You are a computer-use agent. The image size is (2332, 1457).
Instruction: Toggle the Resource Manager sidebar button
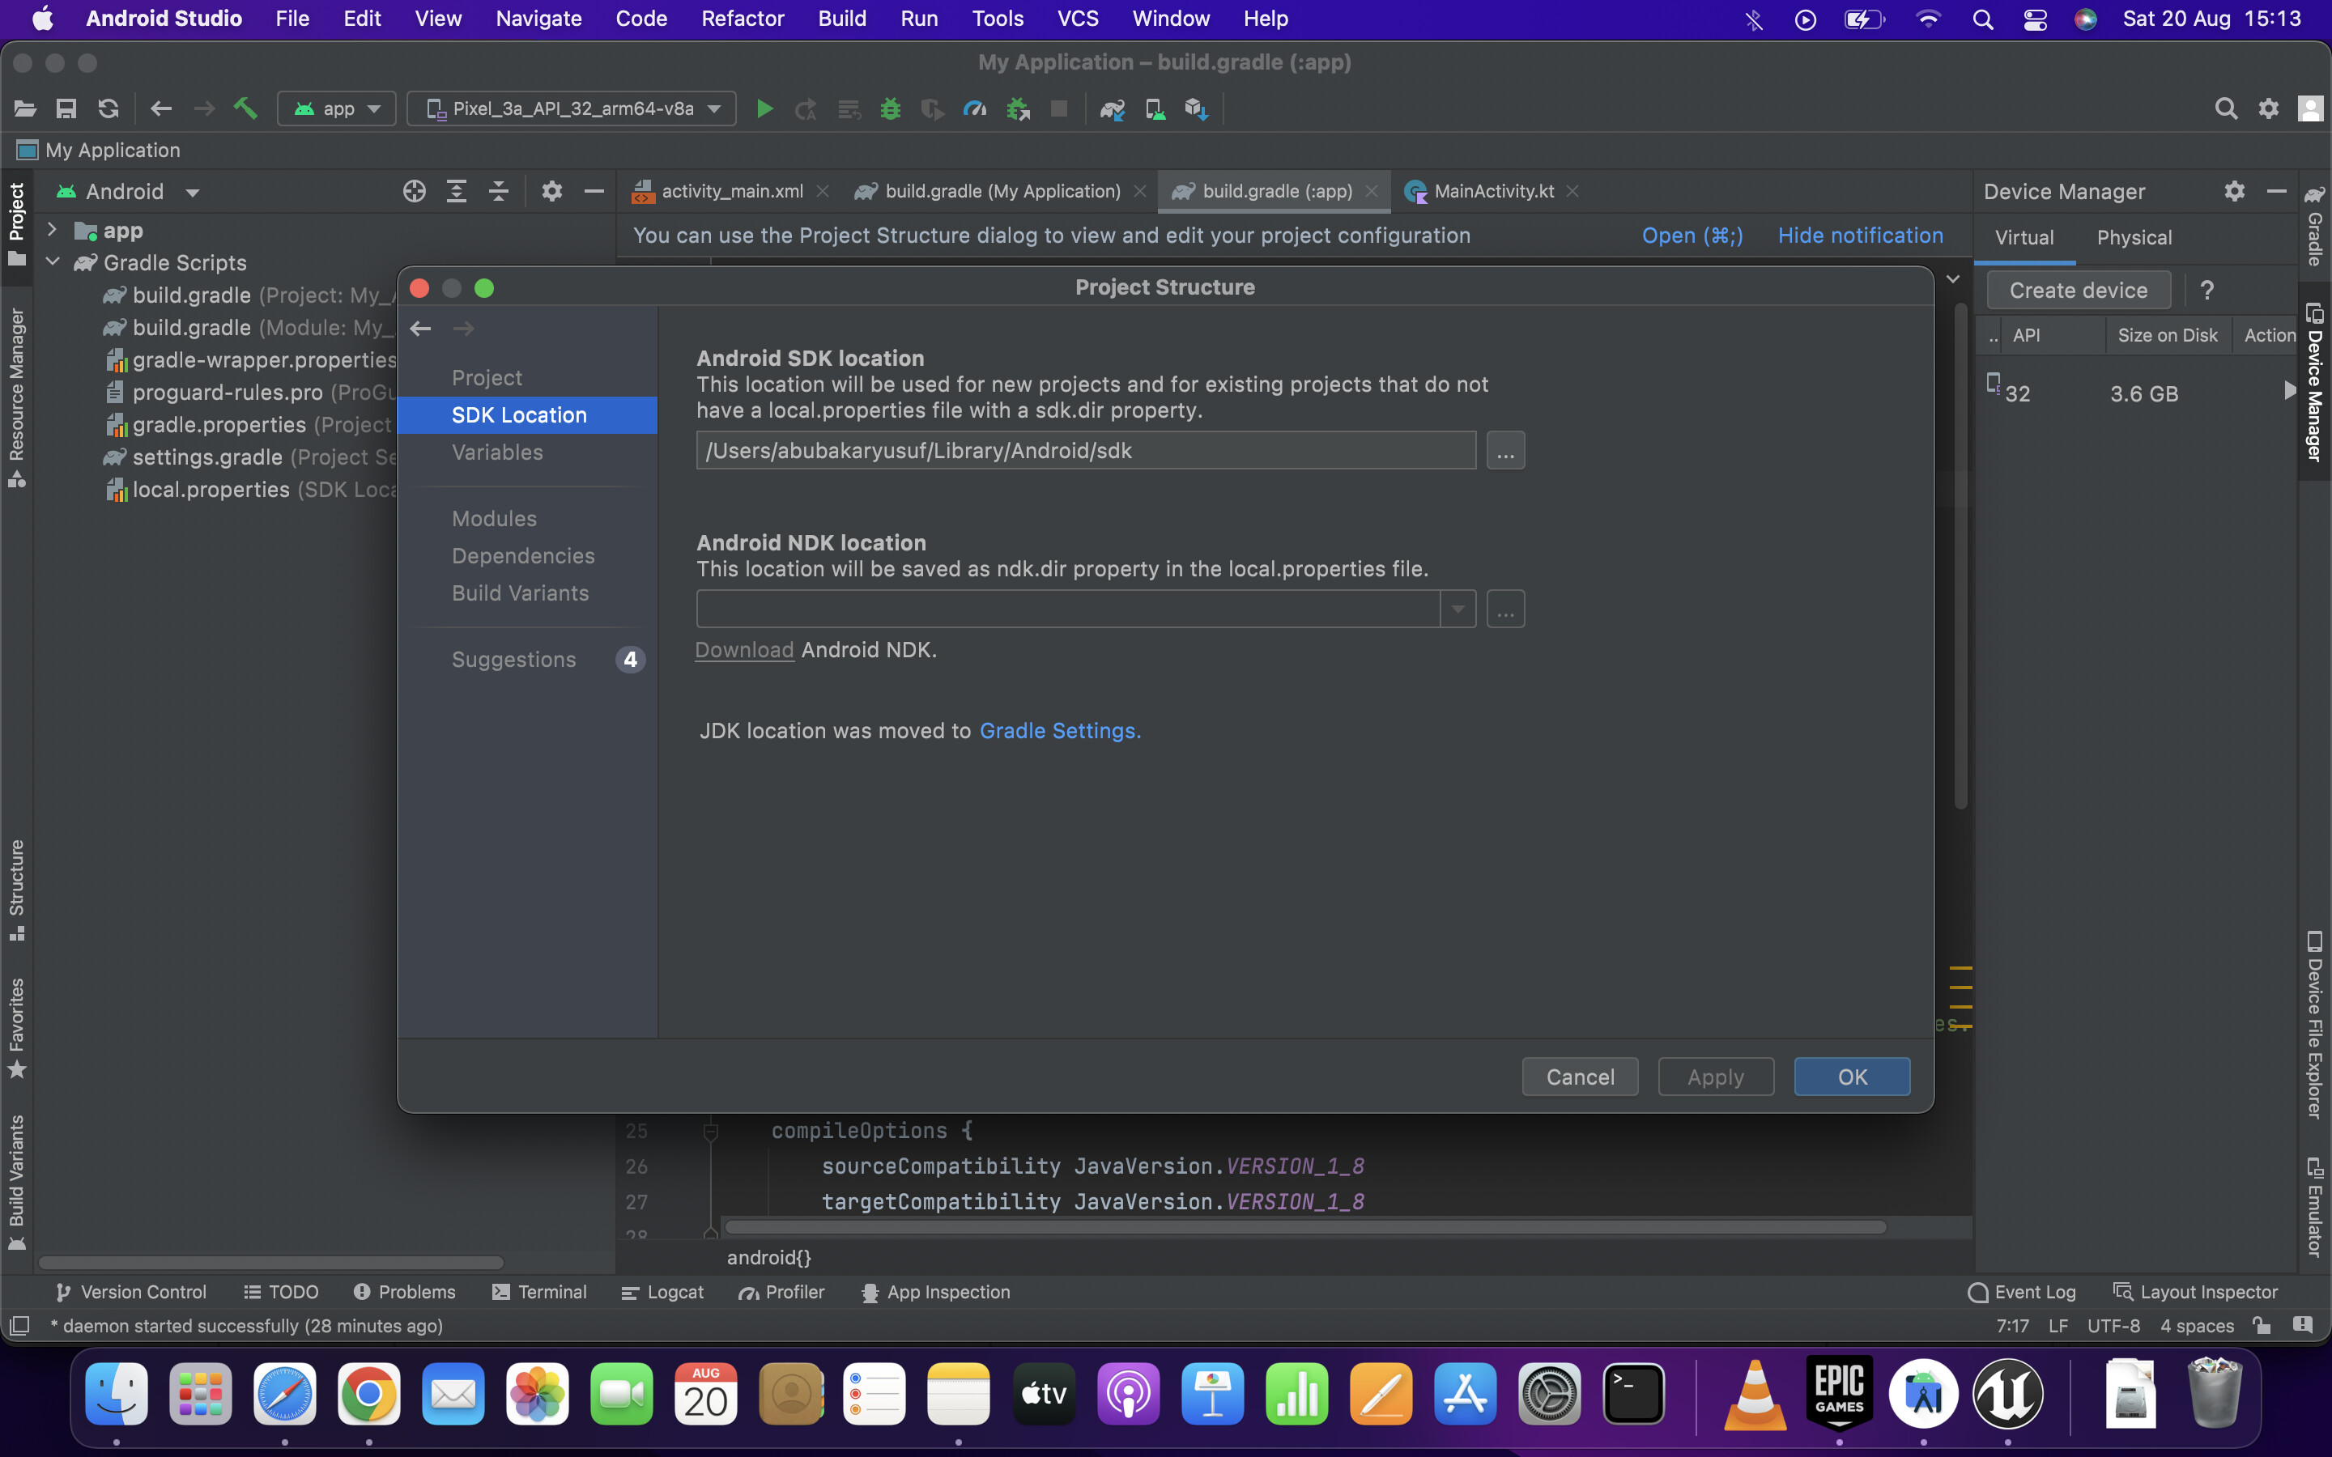(16, 395)
